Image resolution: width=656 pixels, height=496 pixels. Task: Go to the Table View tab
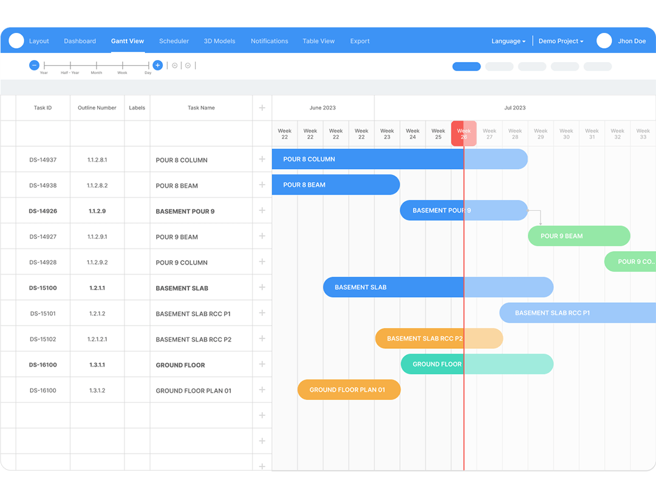pyautogui.click(x=318, y=41)
